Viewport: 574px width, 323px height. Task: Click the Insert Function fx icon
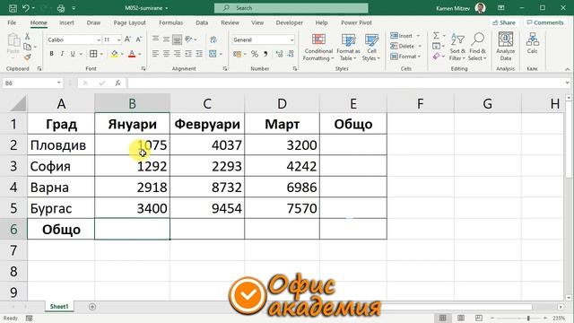117,83
